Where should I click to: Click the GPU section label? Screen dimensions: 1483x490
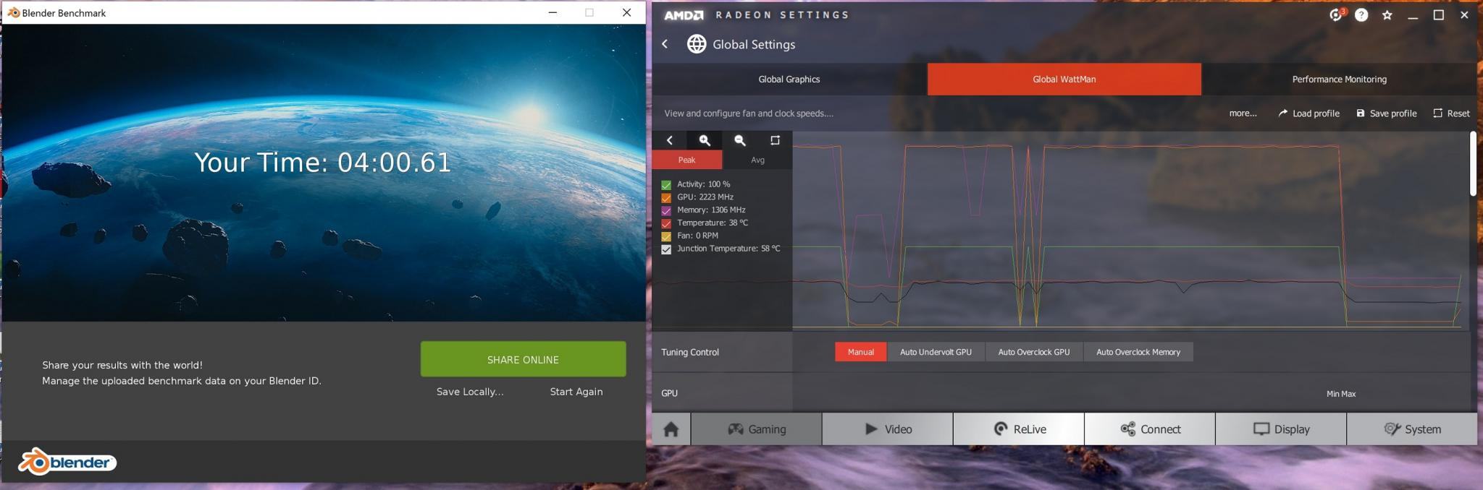[x=670, y=393]
